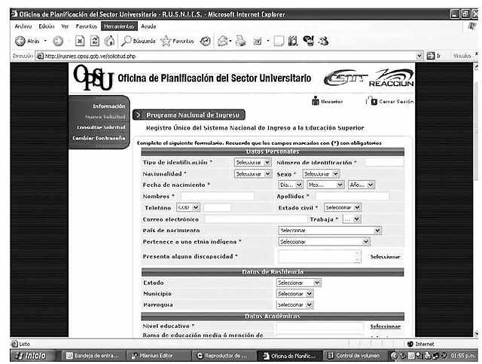Click the Inicio start button on taskbar
The image size is (482, 364).
pyautogui.click(x=30, y=355)
